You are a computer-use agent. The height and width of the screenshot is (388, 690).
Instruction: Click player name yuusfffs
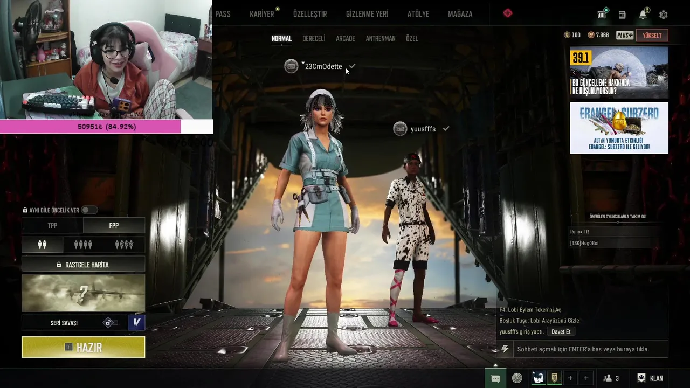(x=423, y=129)
